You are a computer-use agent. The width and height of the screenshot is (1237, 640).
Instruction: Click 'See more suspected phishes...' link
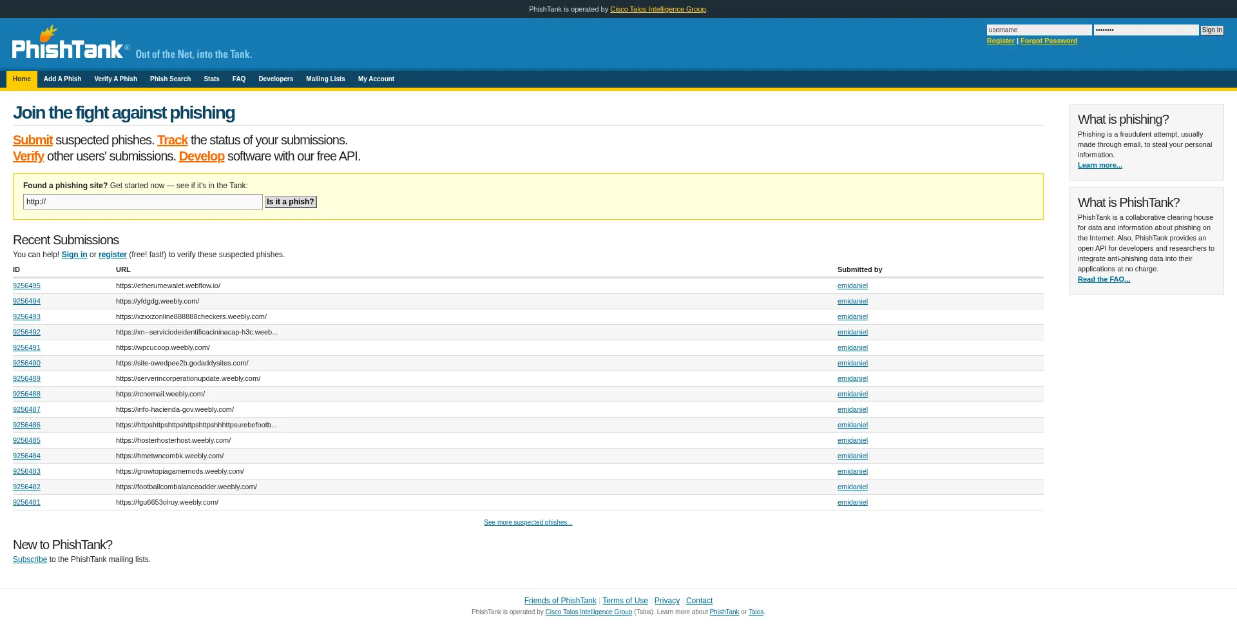point(528,523)
